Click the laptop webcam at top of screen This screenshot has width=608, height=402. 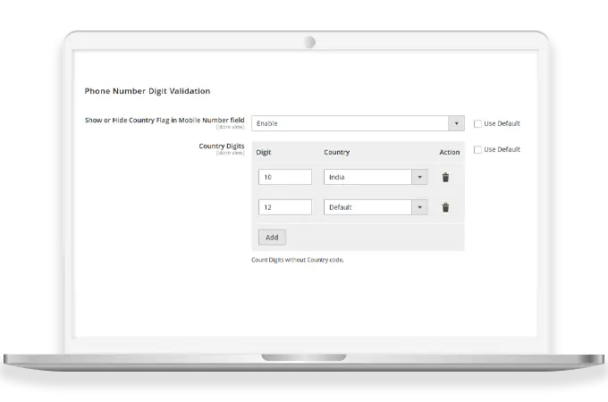[x=309, y=42]
